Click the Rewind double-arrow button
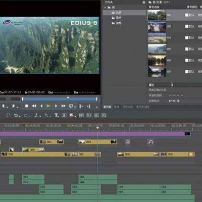This screenshot has width=202, height=202. click(34, 106)
